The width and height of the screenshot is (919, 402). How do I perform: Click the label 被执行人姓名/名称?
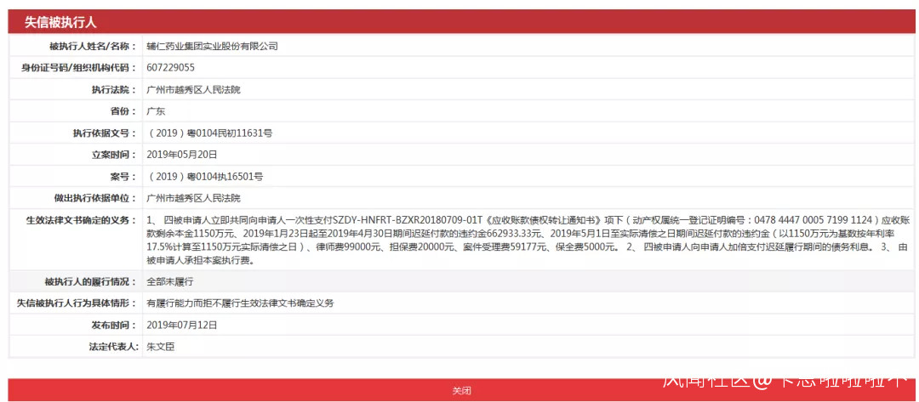click(x=93, y=46)
